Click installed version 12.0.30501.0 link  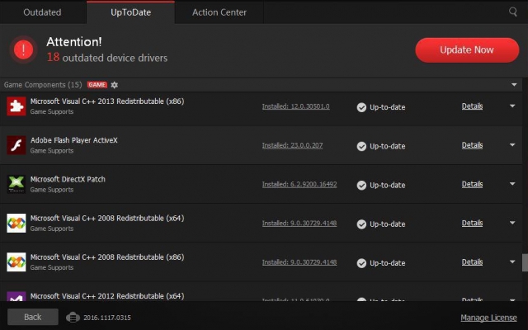tap(295, 106)
